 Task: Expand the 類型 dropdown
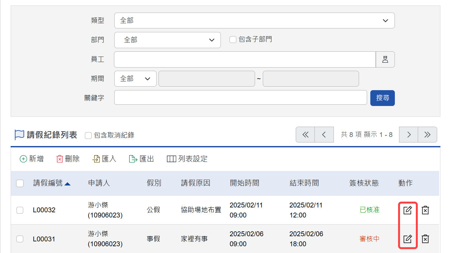(x=254, y=21)
